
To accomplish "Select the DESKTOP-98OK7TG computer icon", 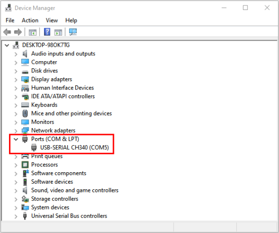I will [16, 45].
